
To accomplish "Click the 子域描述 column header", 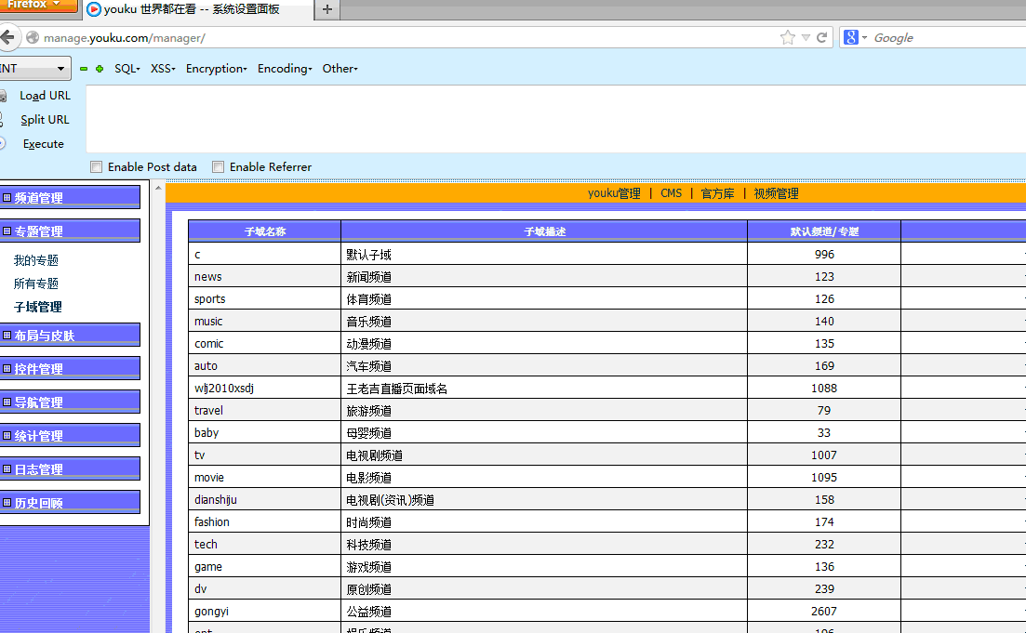I will coord(544,231).
